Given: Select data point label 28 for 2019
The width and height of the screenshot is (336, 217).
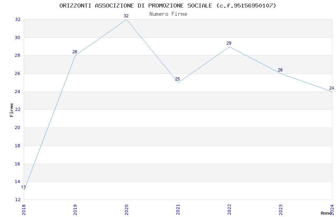Looking at the screenshot, I should [75, 52].
